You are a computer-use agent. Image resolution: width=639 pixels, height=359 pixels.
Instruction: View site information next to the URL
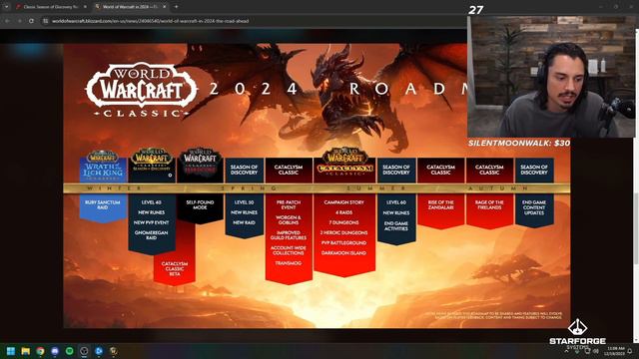(46, 21)
